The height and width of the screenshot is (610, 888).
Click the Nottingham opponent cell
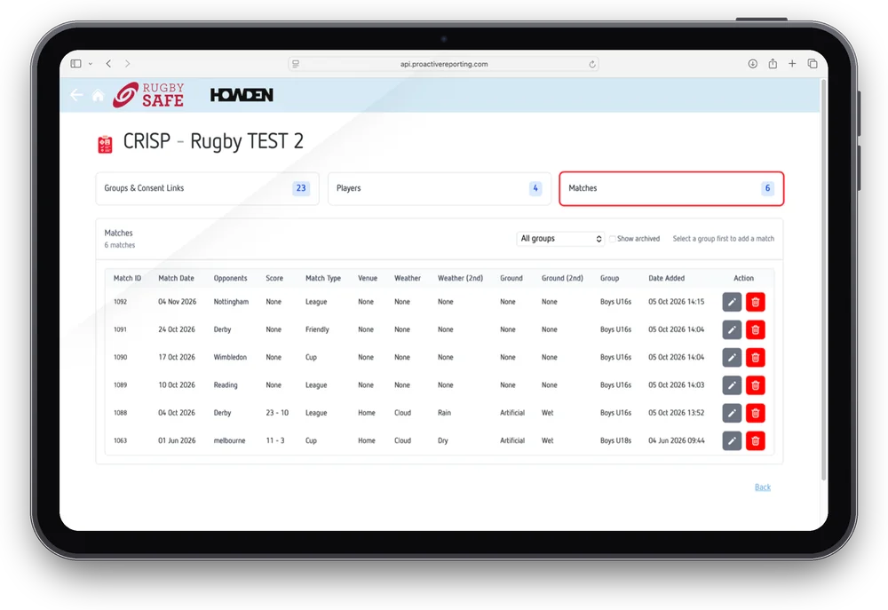(231, 302)
